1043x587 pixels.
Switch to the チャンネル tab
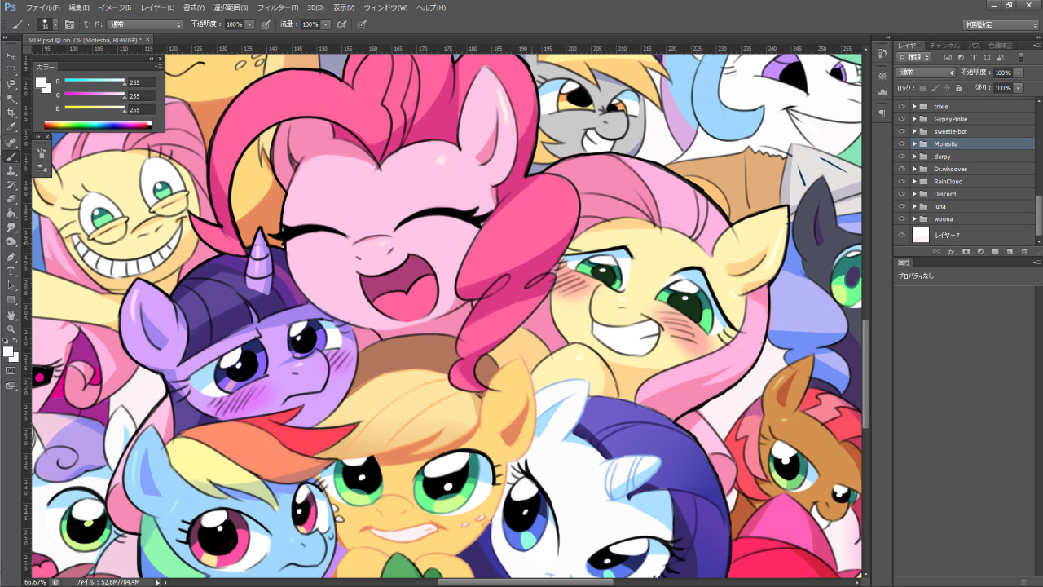pos(944,46)
